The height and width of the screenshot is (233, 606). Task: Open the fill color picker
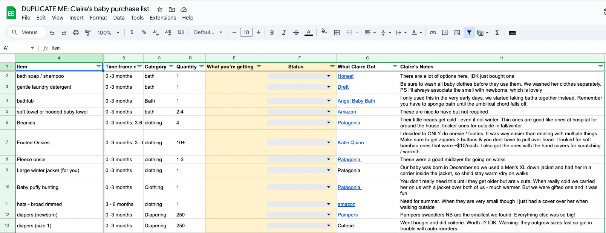coord(324,32)
